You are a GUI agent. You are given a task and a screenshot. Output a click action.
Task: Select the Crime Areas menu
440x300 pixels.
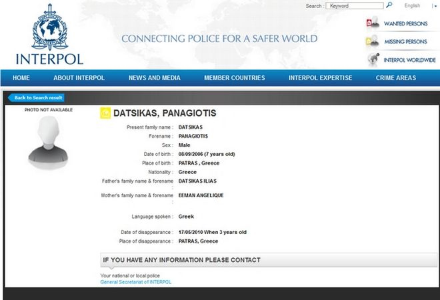pos(396,78)
